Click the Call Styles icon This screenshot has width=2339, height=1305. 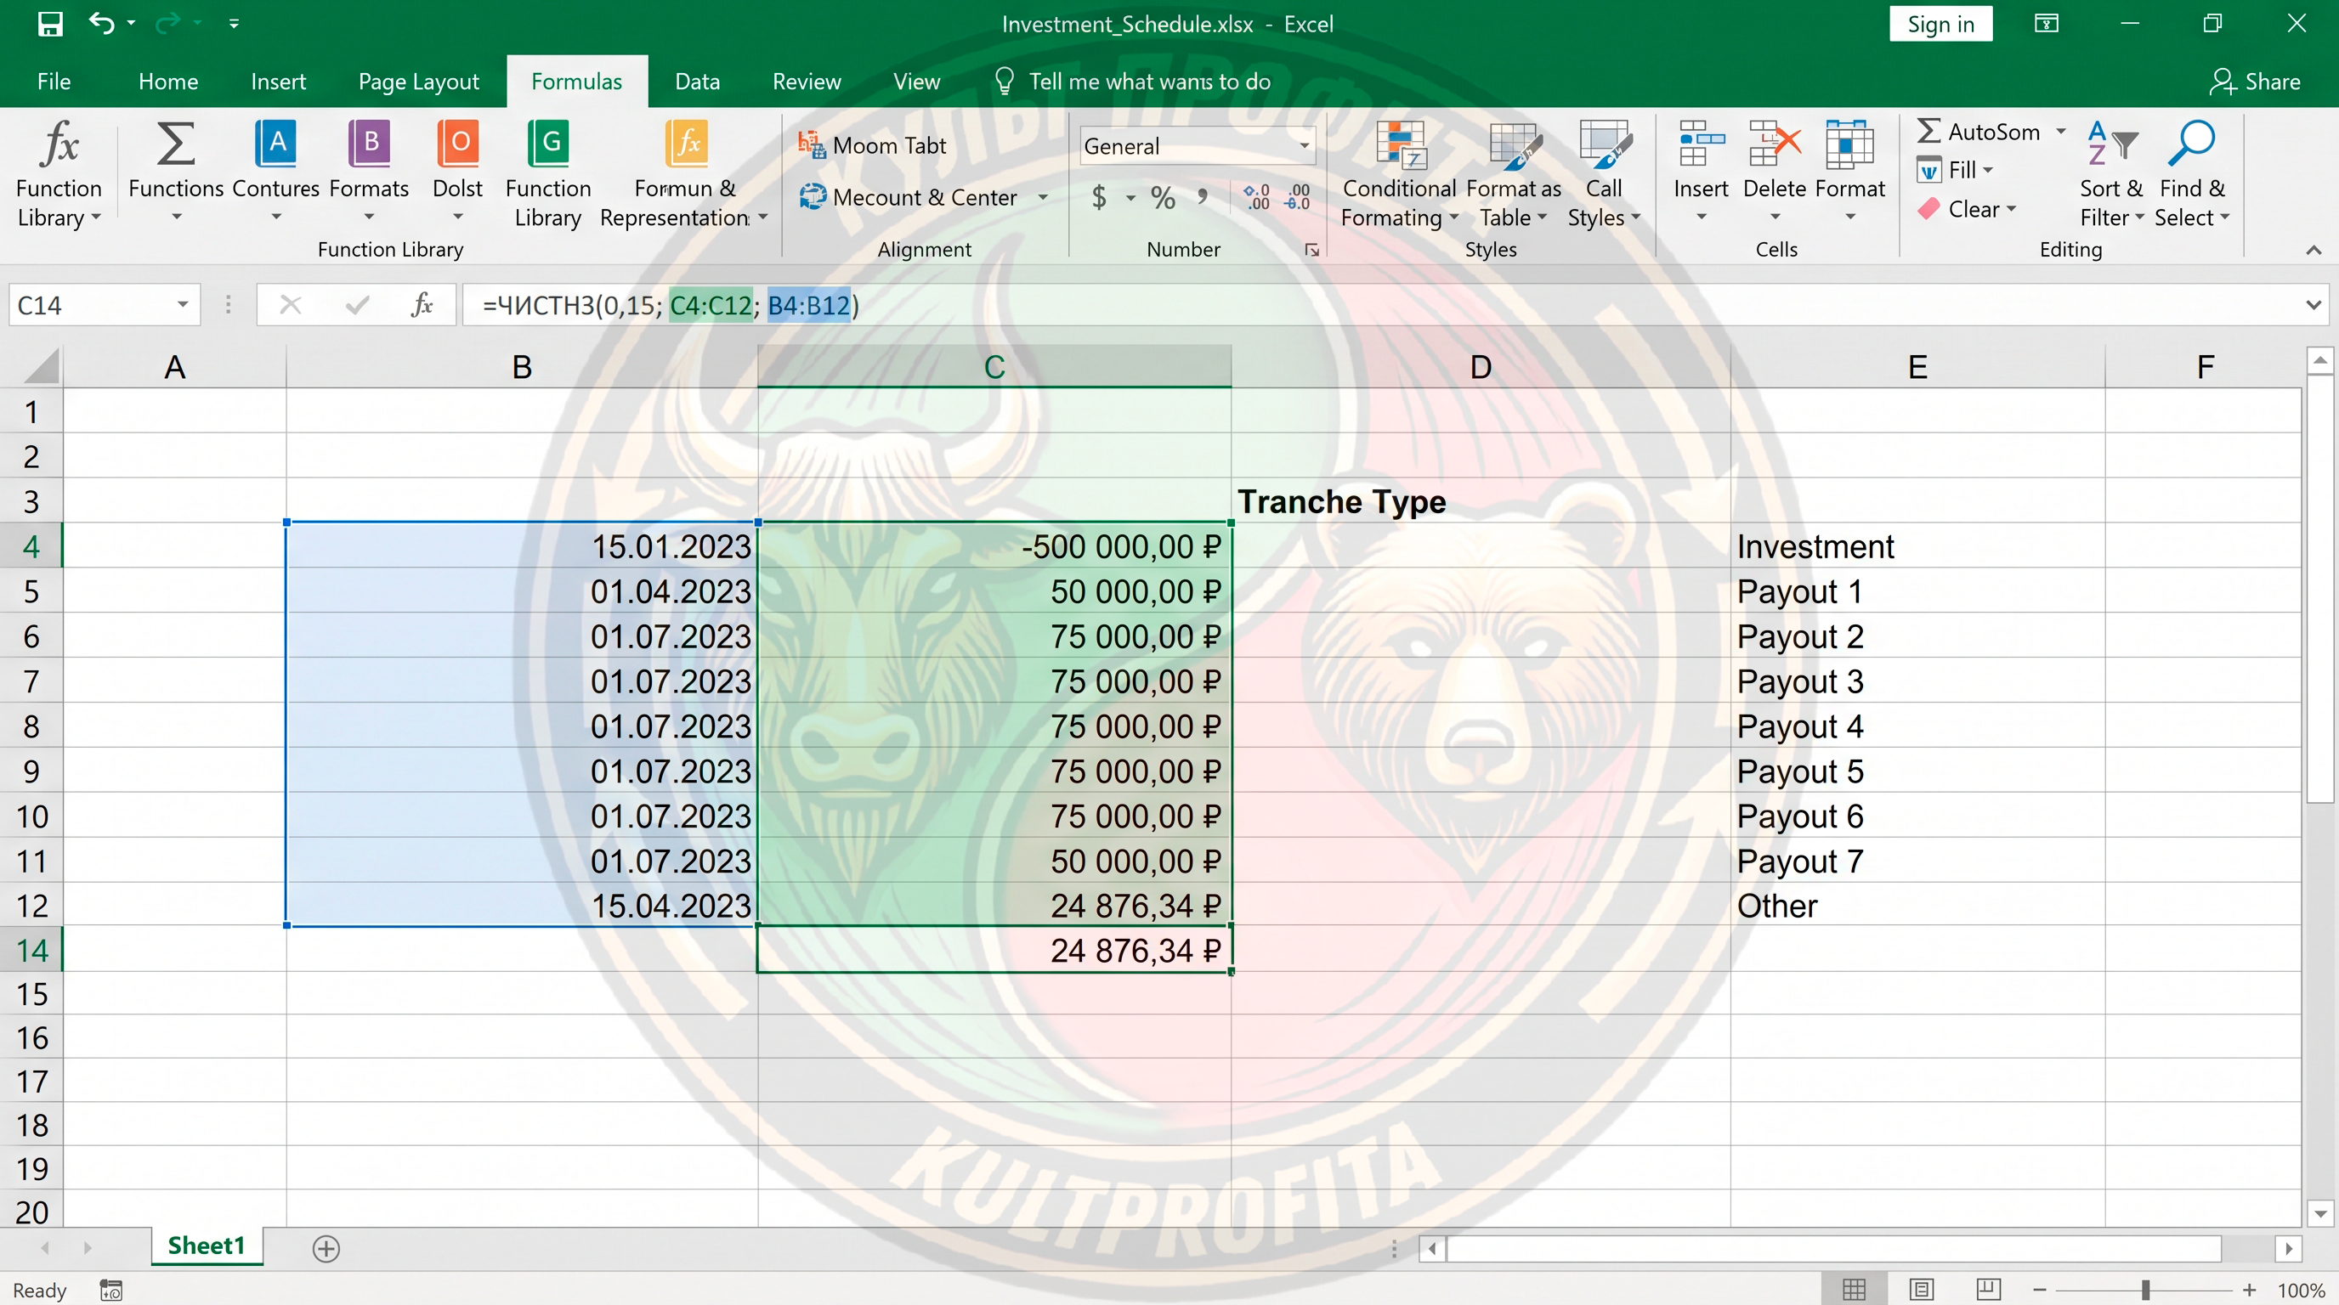tap(1605, 145)
